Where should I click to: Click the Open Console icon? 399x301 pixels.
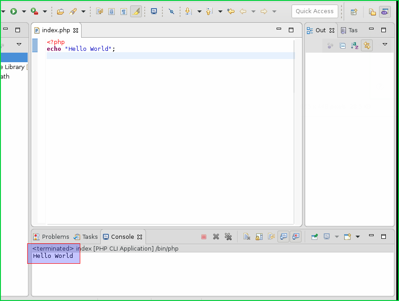point(347,237)
